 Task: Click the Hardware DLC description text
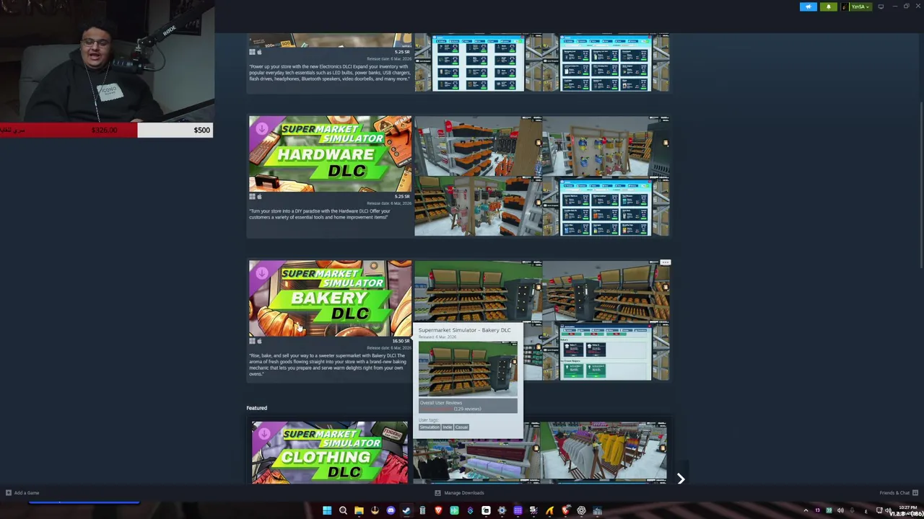pos(320,214)
